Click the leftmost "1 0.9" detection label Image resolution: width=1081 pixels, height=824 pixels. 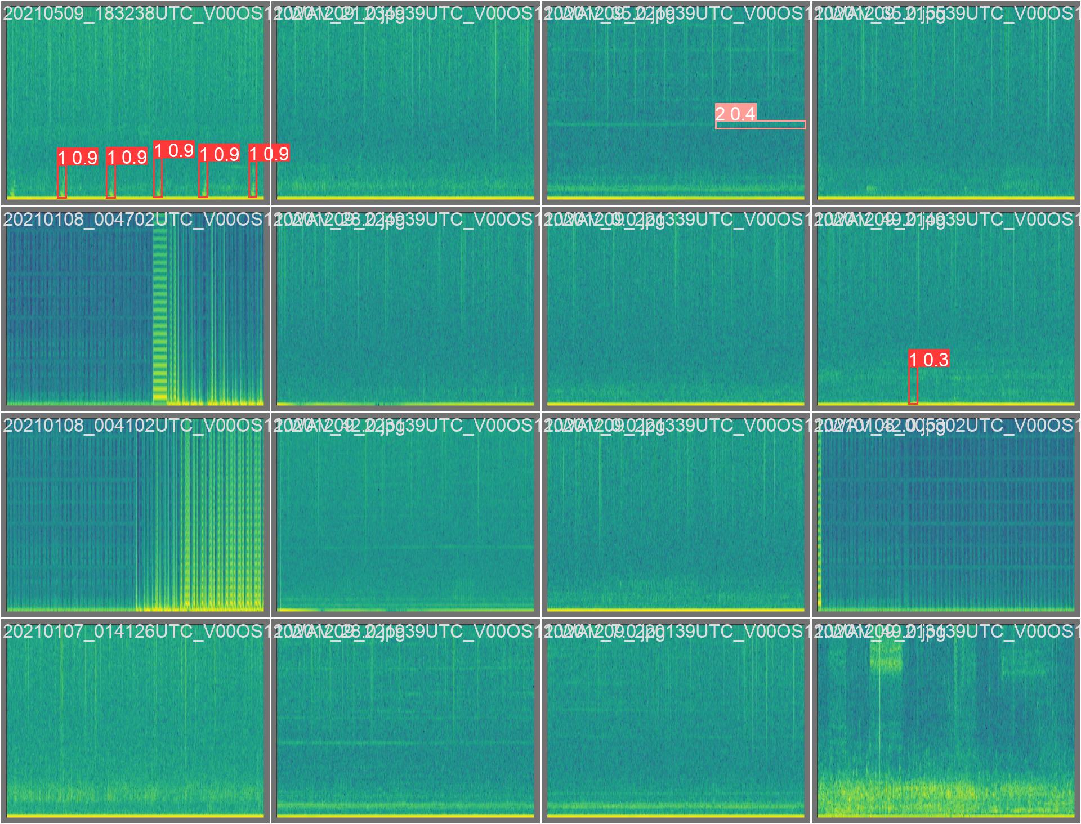78,158
